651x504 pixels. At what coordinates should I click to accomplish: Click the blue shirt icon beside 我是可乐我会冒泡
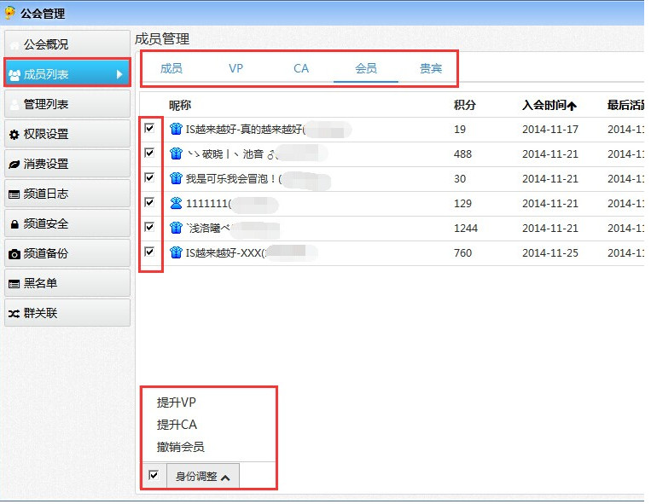[x=177, y=179]
